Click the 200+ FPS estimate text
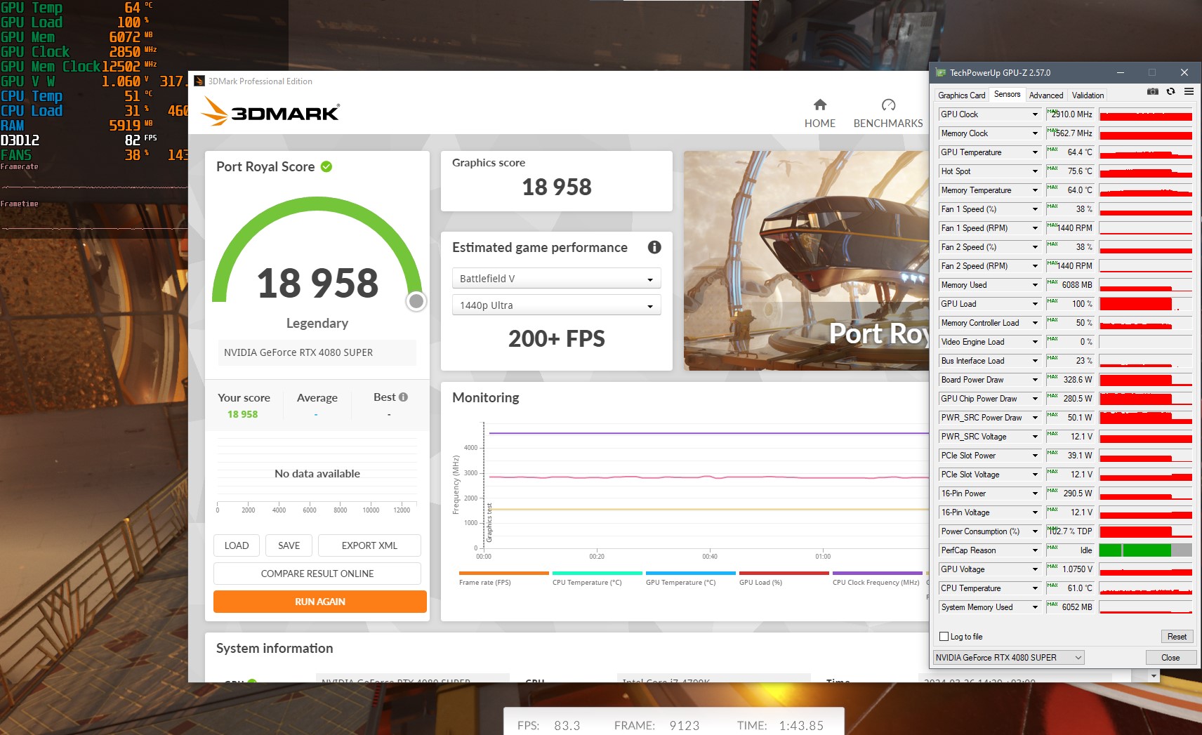 click(x=557, y=339)
